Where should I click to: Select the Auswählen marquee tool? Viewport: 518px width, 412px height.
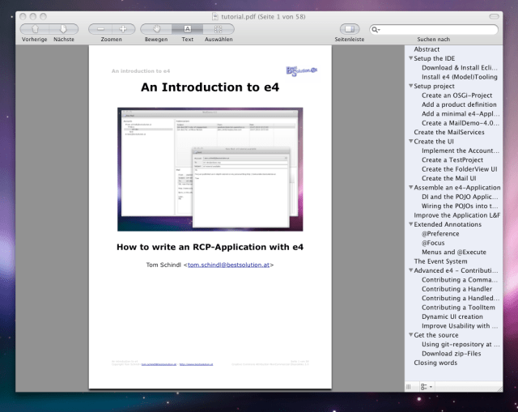[218, 28]
